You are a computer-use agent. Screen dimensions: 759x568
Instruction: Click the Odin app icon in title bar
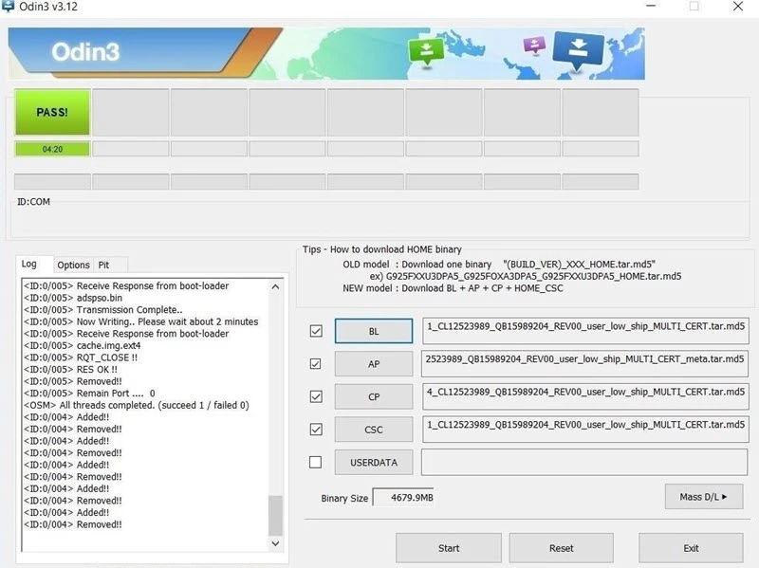(x=10, y=7)
